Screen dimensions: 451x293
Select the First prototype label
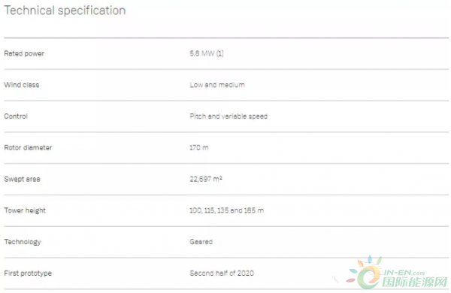28,273
